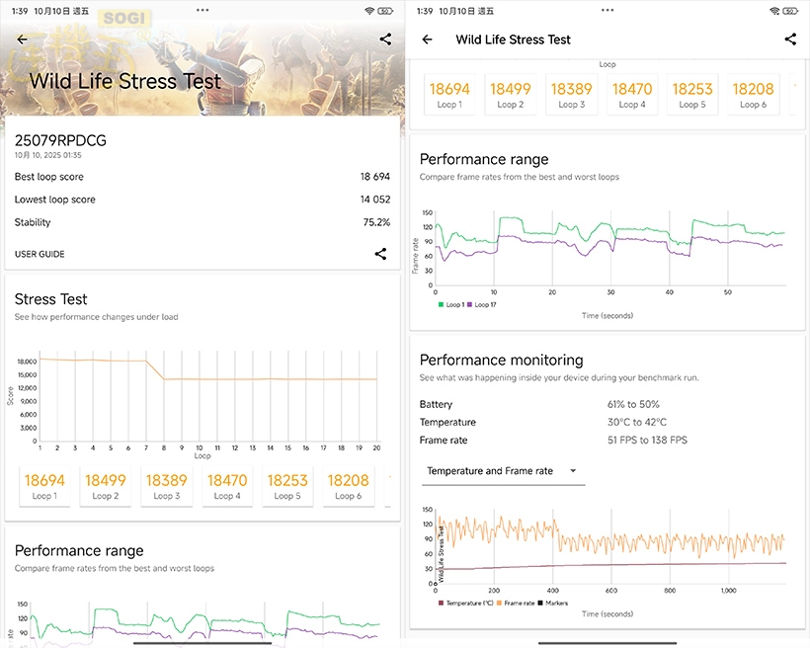
Task: Tap share icon in right top bar
Action: pyautogui.click(x=790, y=40)
